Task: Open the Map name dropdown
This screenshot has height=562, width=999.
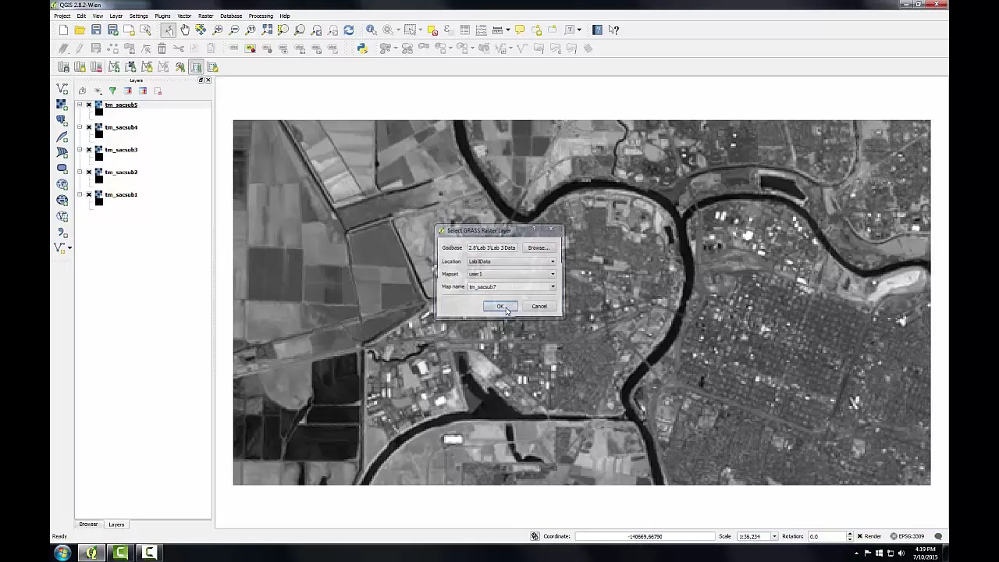Action: click(x=511, y=286)
